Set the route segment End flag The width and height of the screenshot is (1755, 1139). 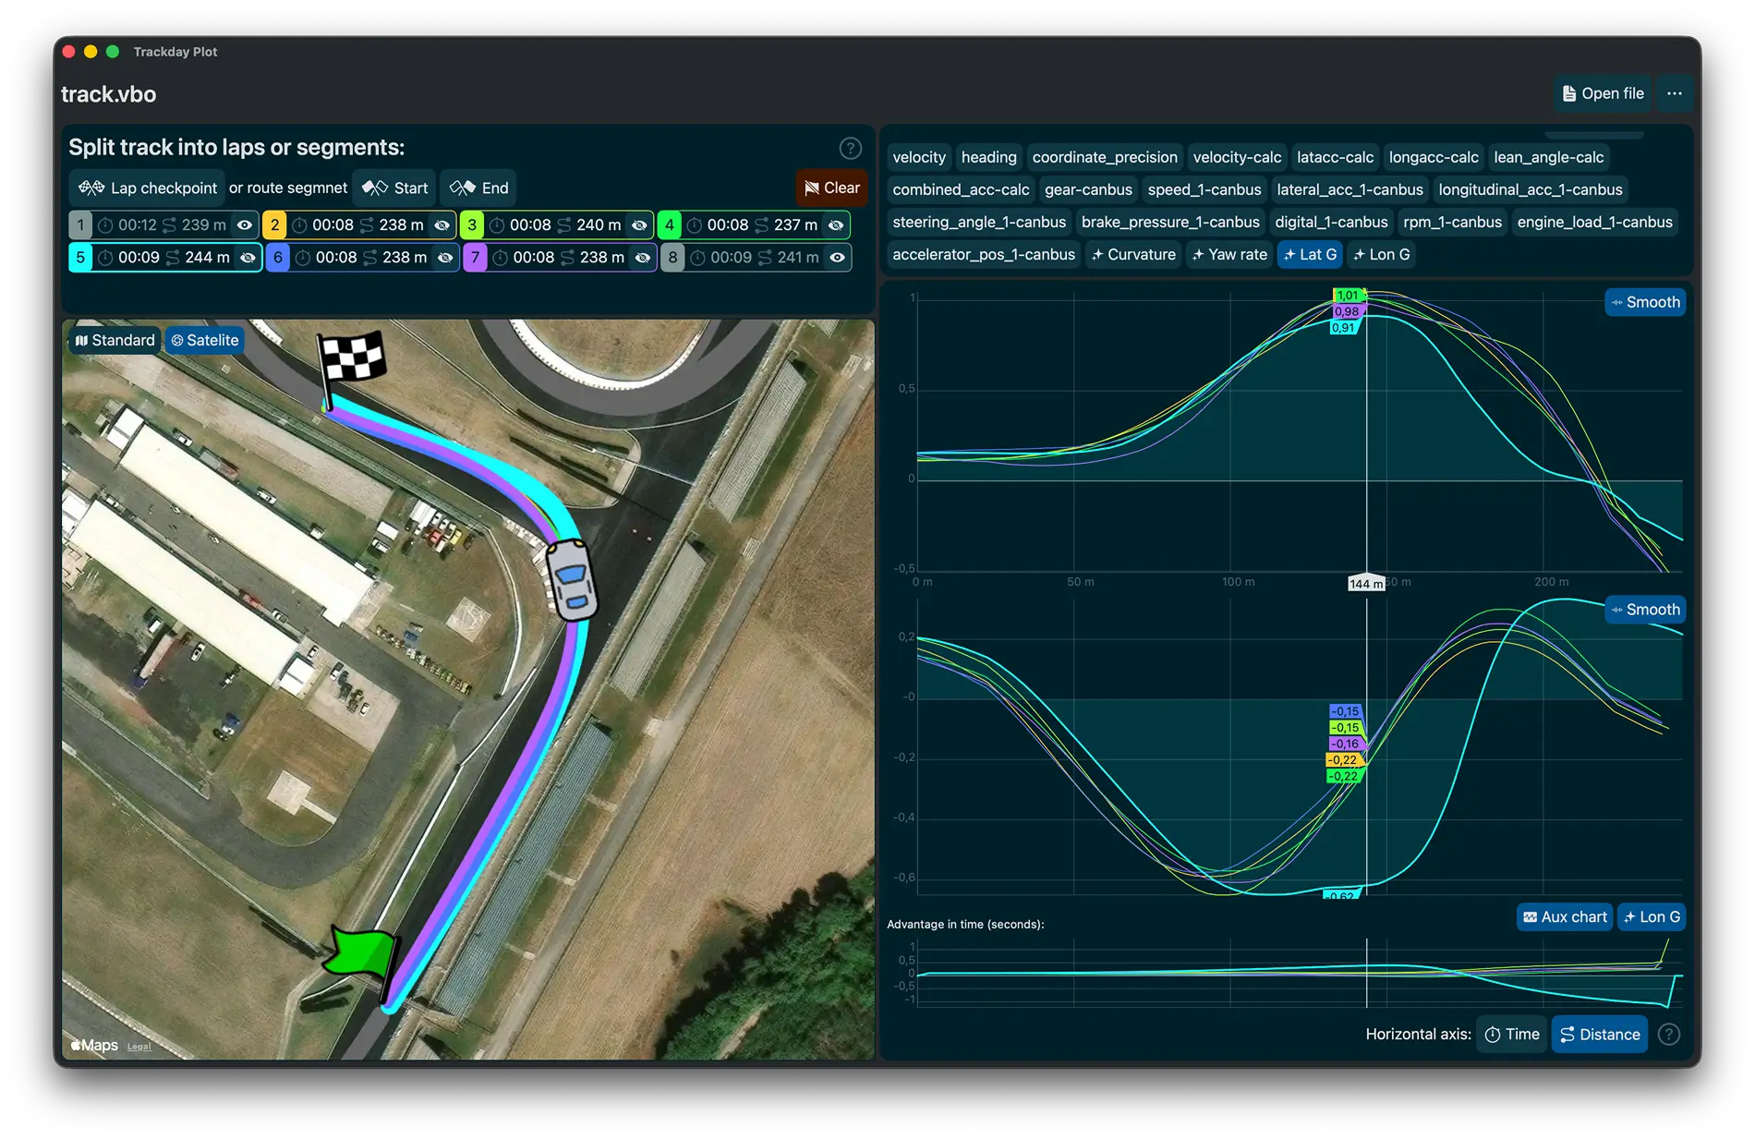click(x=479, y=188)
